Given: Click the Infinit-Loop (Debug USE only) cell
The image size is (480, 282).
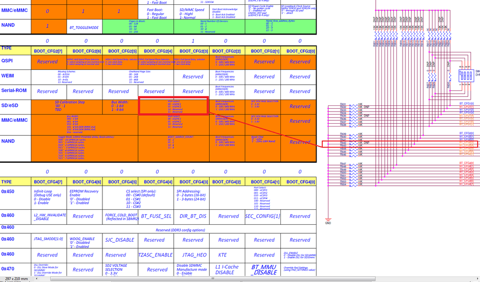Looking at the screenshot, I should pyautogui.click(x=49, y=197).
